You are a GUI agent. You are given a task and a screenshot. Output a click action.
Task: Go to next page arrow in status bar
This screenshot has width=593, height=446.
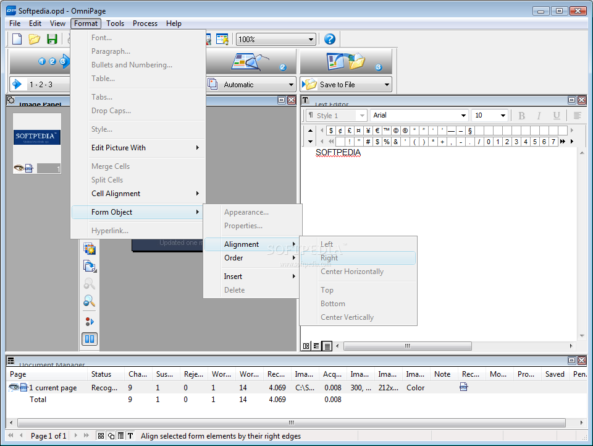pos(76,435)
